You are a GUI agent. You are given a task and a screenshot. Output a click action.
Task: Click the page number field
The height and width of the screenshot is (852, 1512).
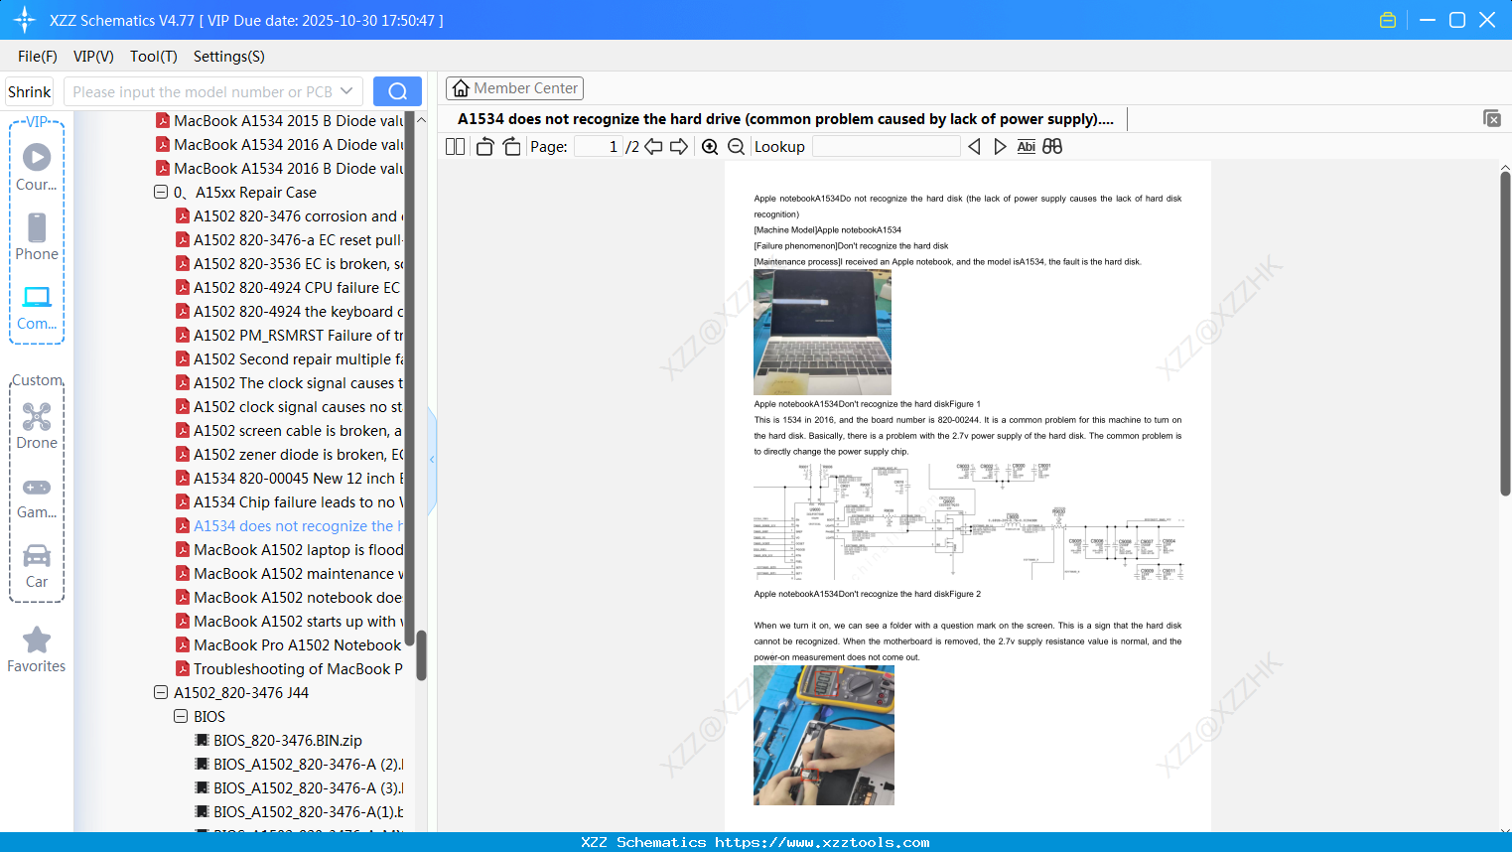[x=599, y=146]
